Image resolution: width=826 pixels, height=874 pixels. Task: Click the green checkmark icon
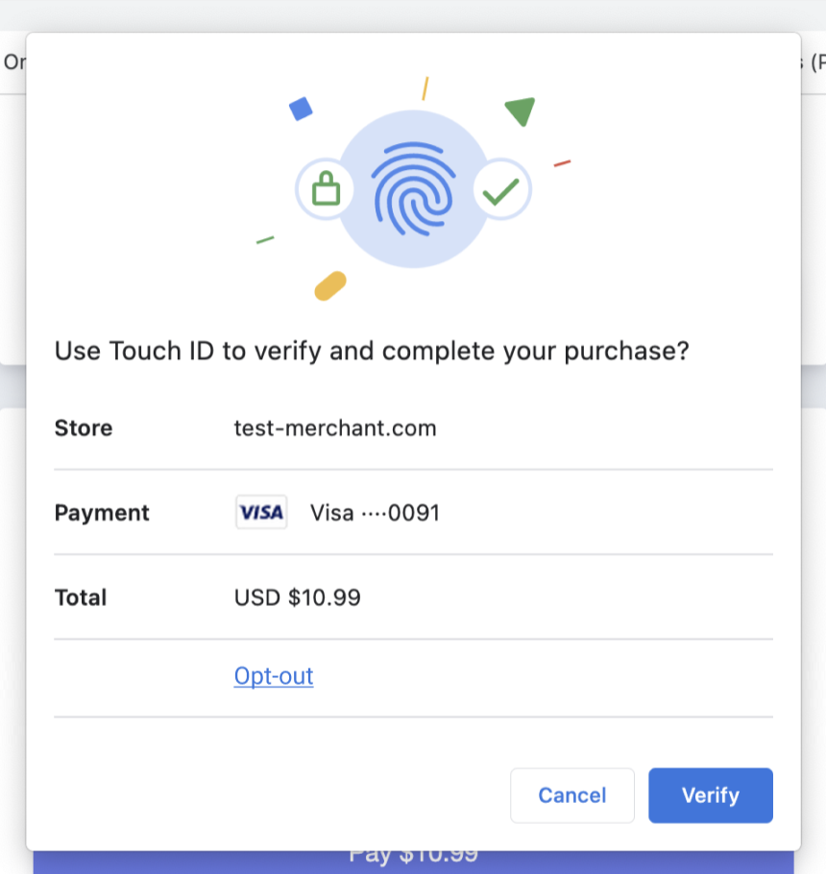pyautogui.click(x=500, y=190)
